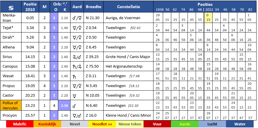Select the Propus star name cell
This screenshot has width=258, height=128.
point(11,86)
